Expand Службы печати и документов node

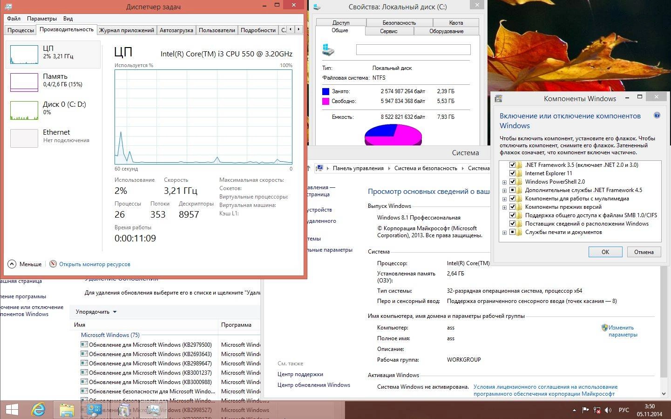pos(504,233)
